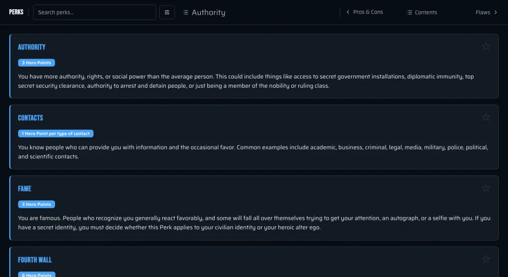Viewport: 508px width, 277px height.
Task: Click the right chevron next to Flaws
Action: coord(496,12)
